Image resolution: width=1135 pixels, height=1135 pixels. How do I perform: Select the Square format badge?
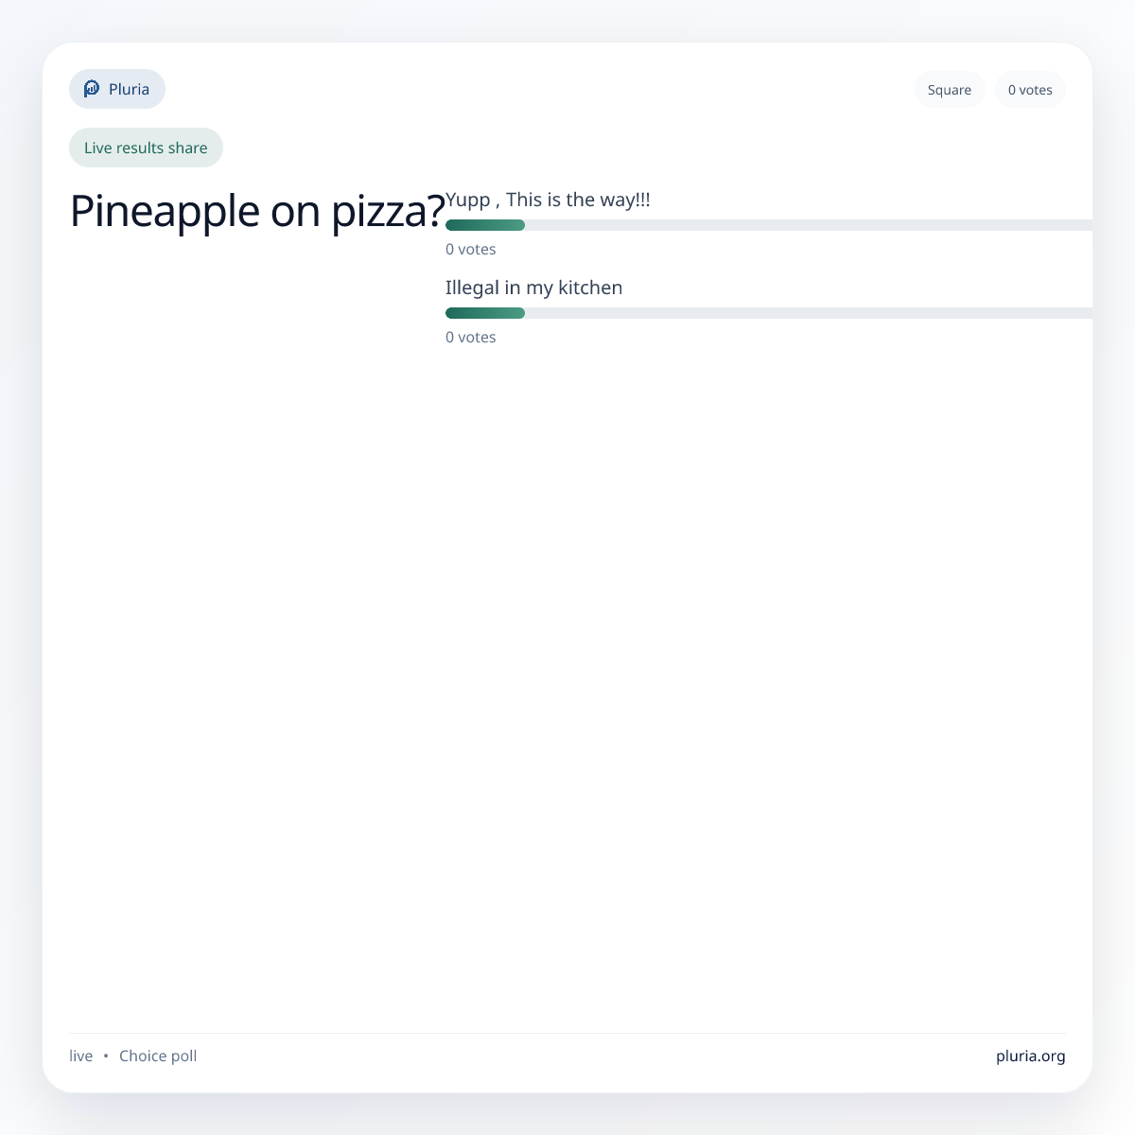[x=949, y=90]
